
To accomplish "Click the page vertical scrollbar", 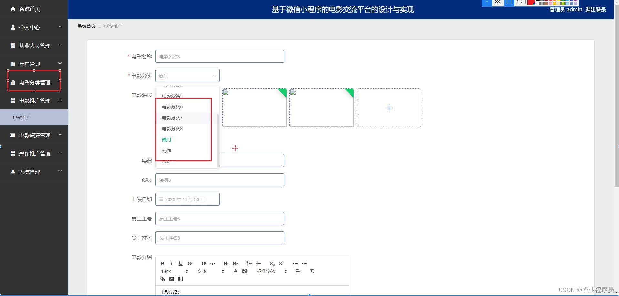I will 617,97.
